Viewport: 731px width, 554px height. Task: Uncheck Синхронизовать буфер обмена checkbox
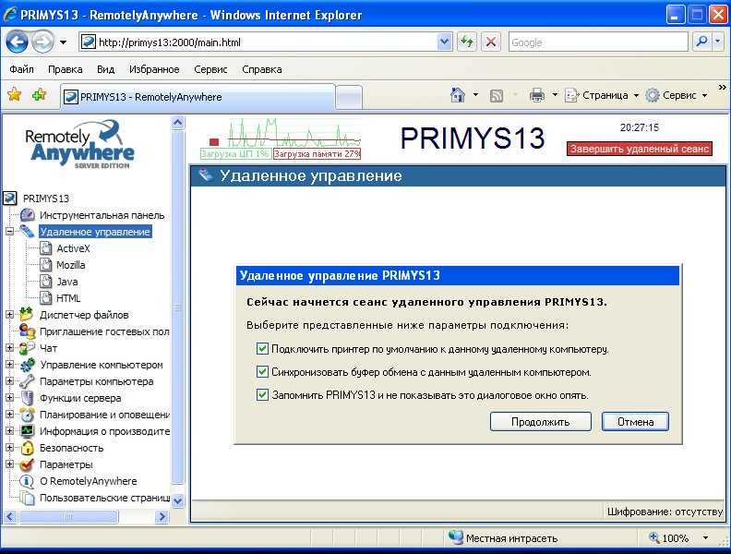coord(262,372)
